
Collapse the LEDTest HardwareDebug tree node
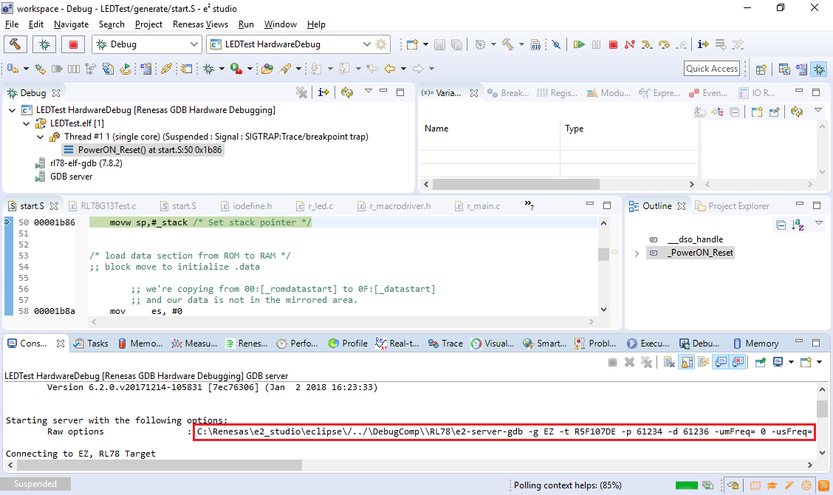coord(13,110)
